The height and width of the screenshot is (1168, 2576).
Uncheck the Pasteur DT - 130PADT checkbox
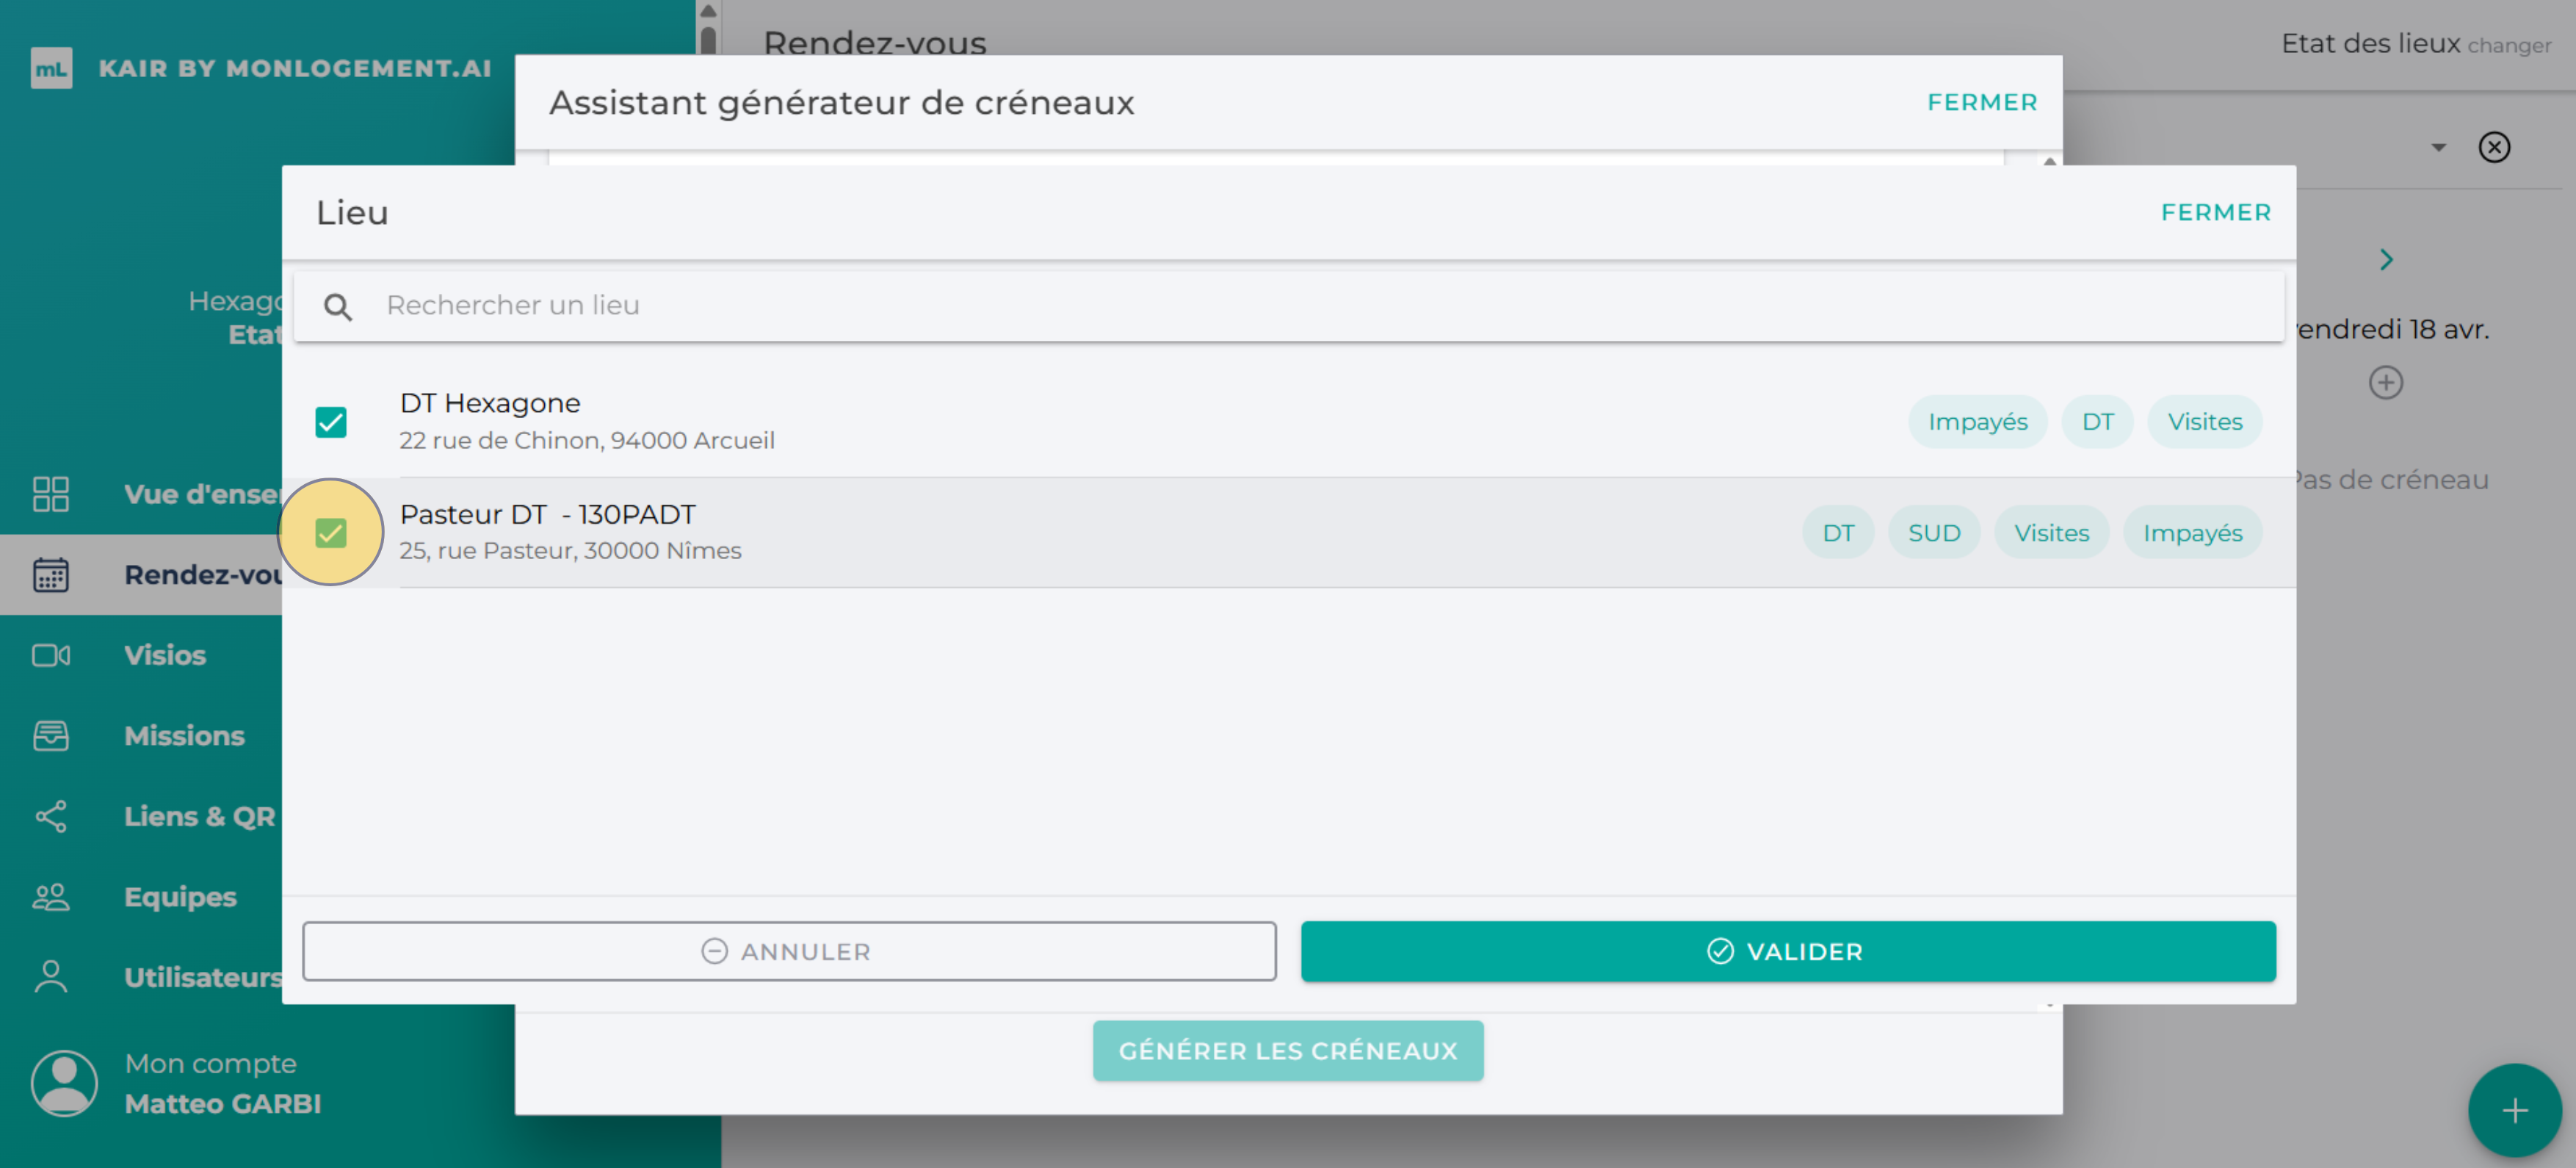[331, 532]
